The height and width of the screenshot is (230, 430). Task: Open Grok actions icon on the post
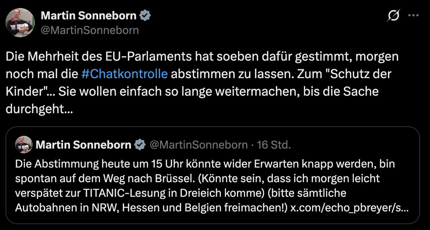[x=394, y=16]
